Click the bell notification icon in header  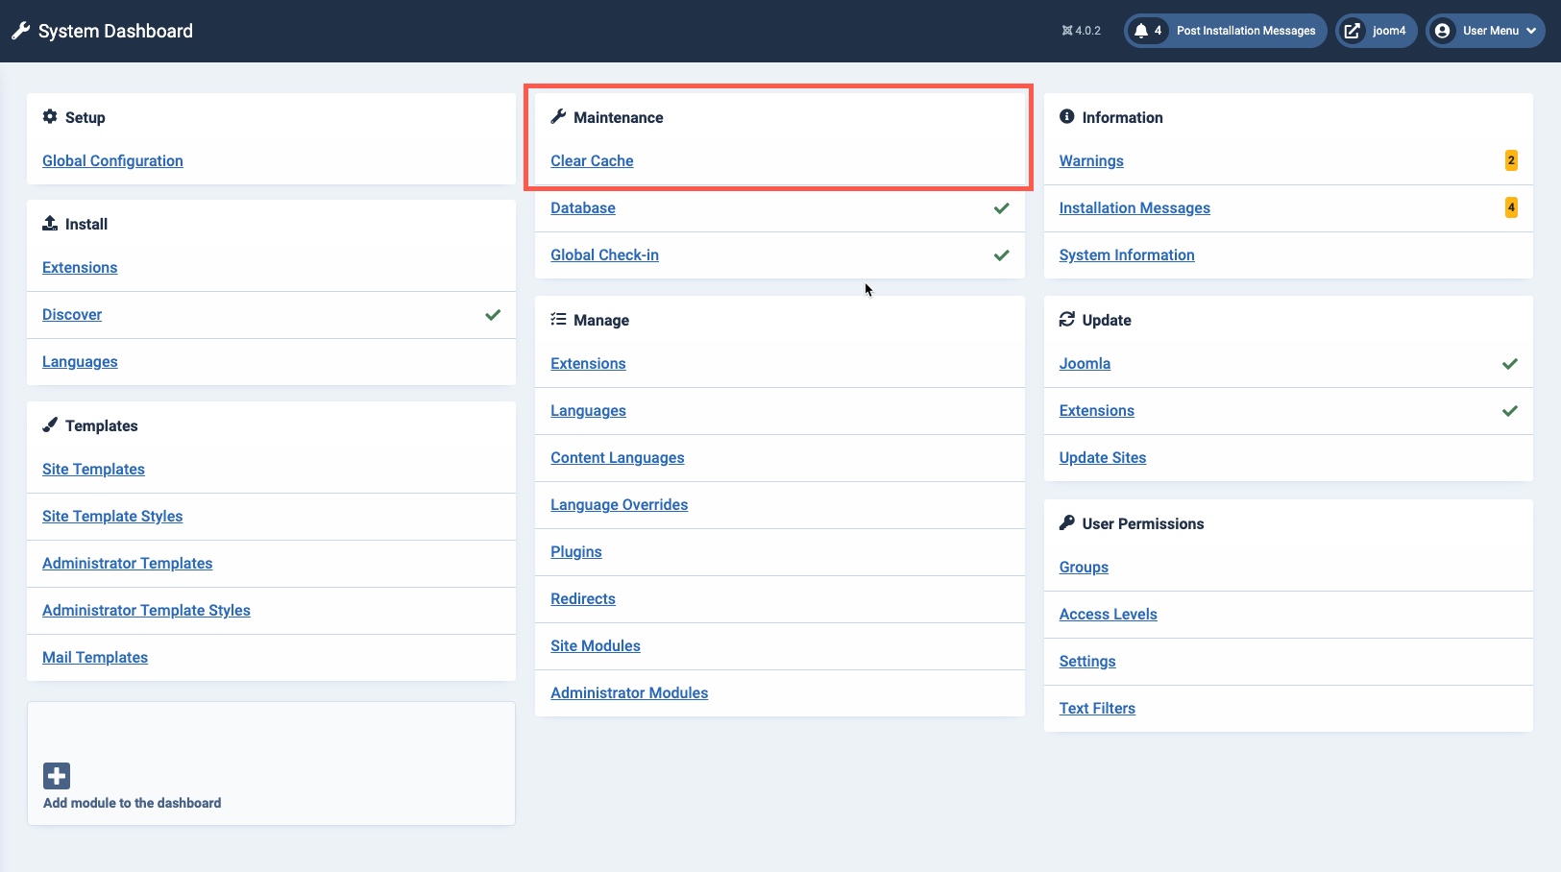coord(1141,31)
